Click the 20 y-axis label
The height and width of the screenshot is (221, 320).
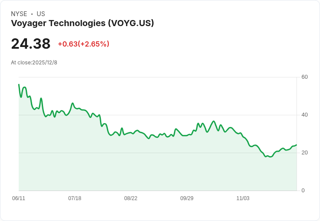(304, 153)
